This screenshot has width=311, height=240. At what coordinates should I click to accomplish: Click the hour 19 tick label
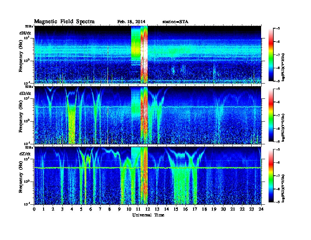214,209
